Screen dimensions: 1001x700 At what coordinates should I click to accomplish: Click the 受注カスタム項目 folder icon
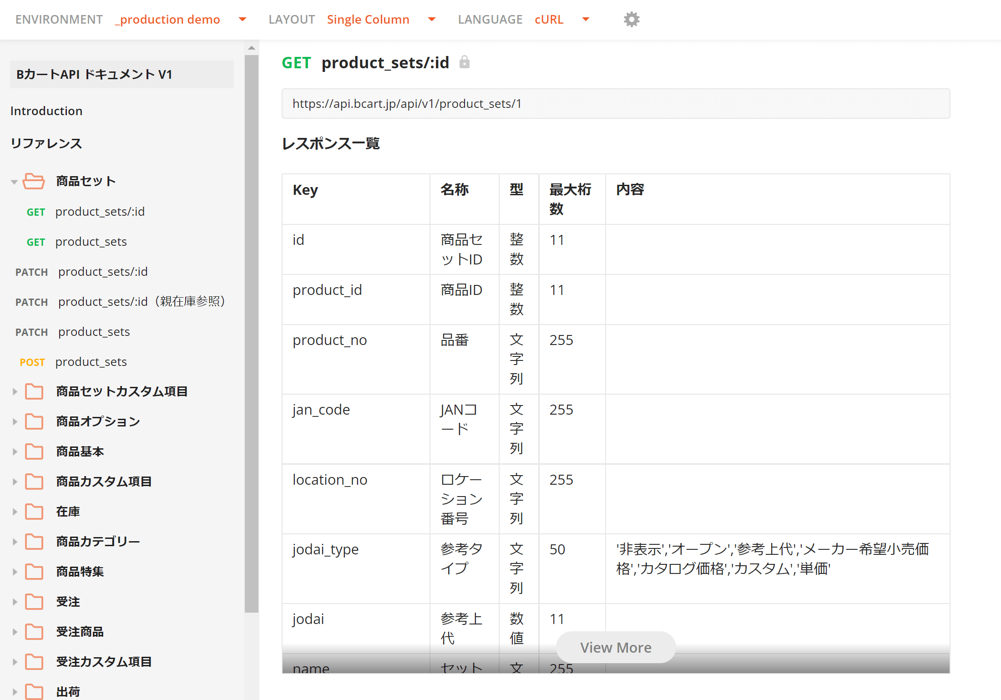click(34, 662)
